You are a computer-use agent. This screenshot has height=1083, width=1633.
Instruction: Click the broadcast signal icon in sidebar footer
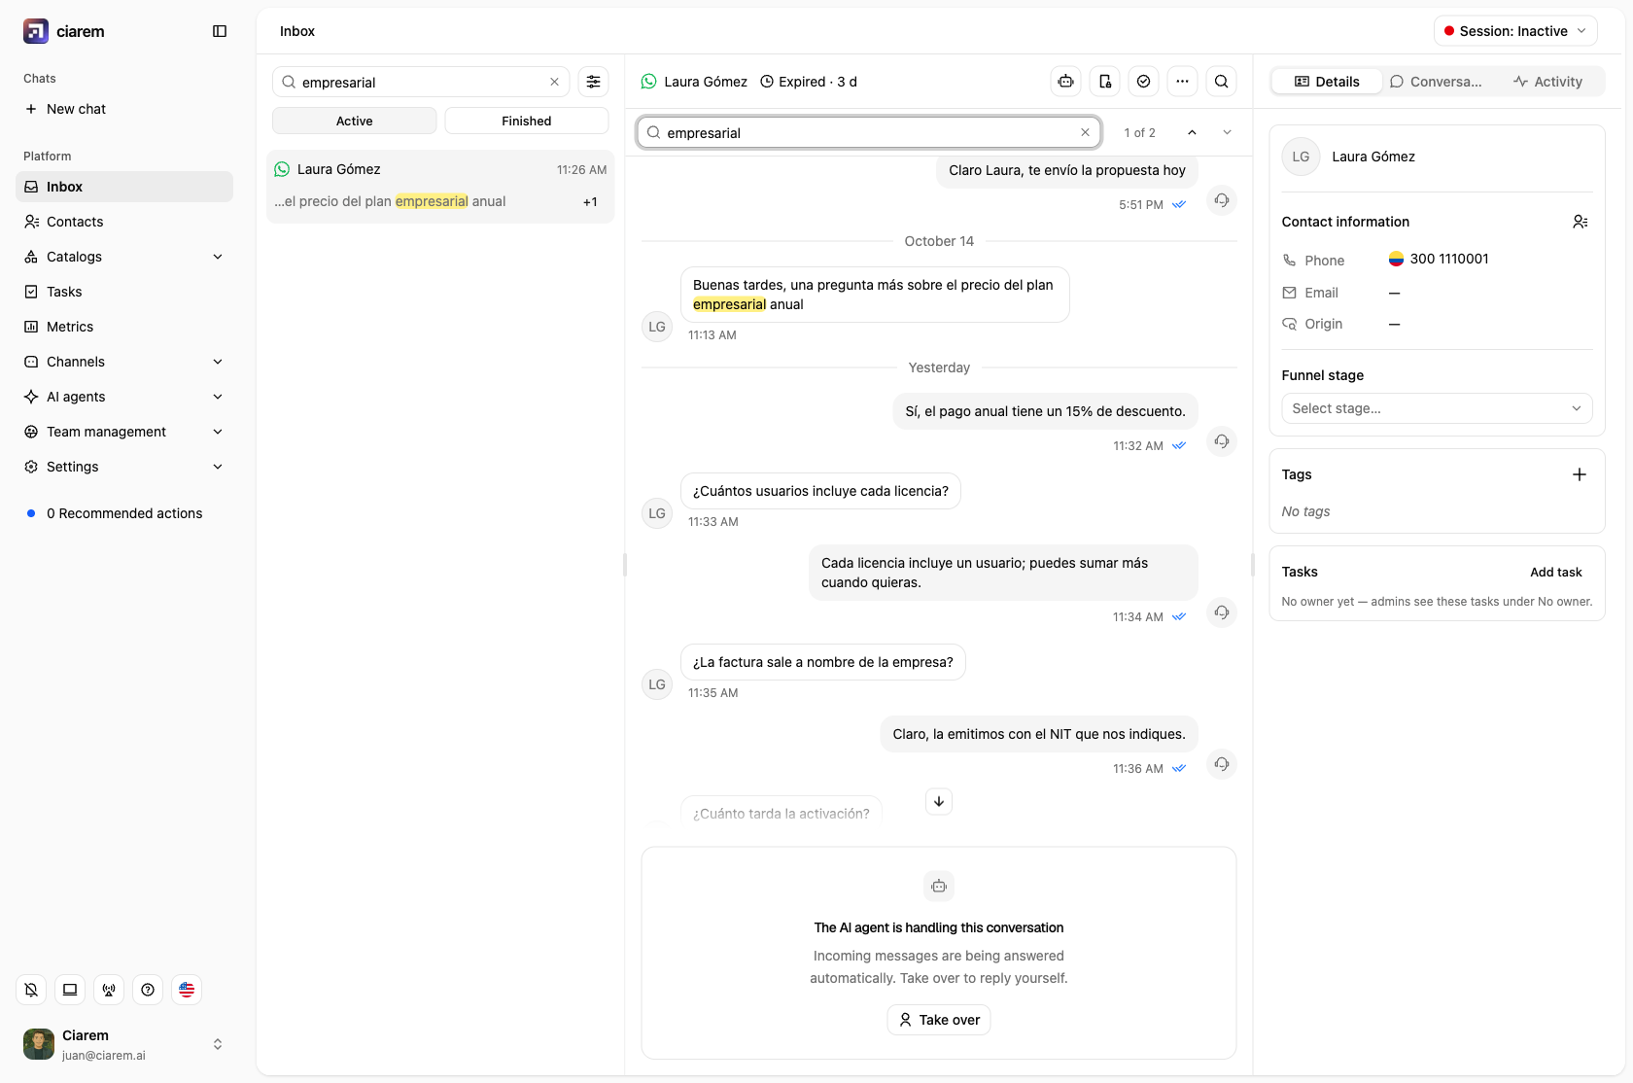pyautogui.click(x=109, y=990)
